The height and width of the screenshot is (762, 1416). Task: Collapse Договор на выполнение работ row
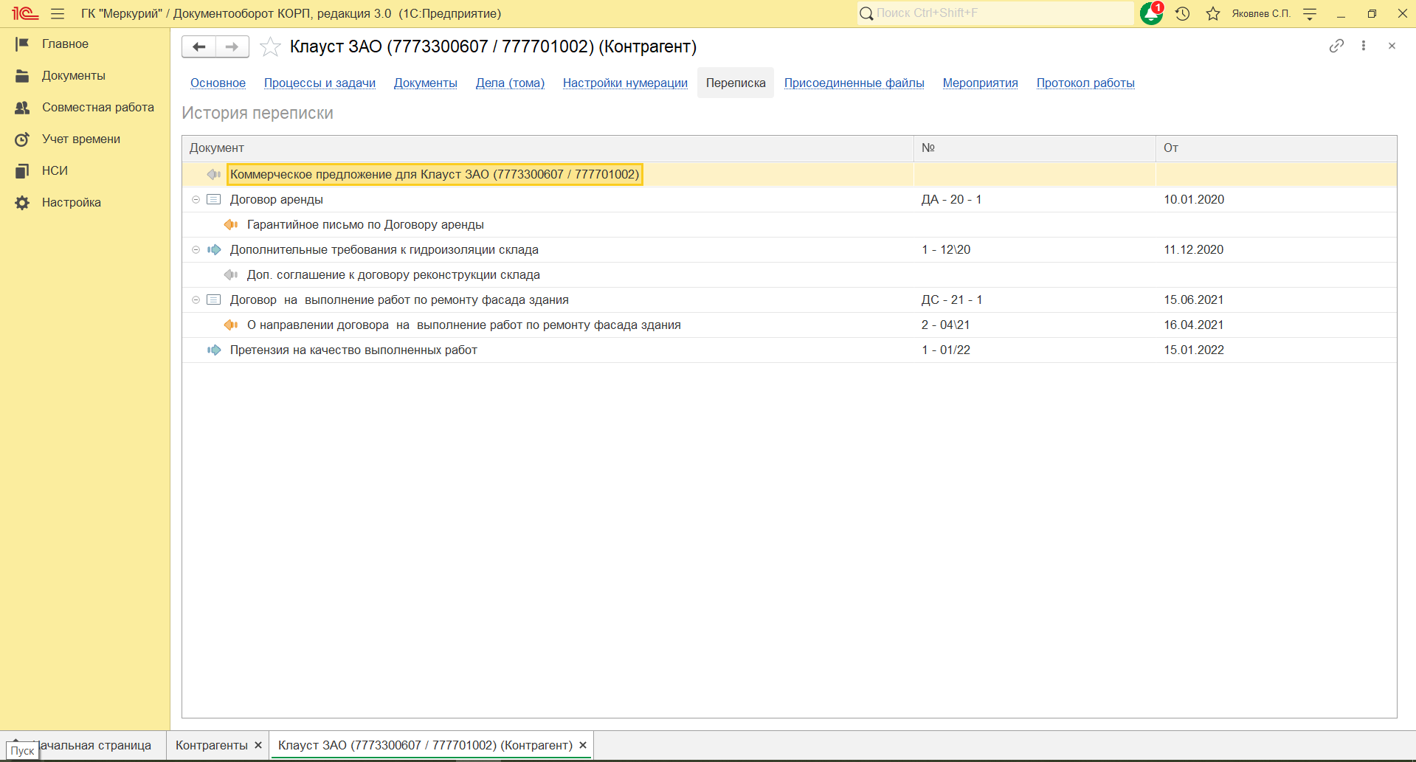click(196, 300)
